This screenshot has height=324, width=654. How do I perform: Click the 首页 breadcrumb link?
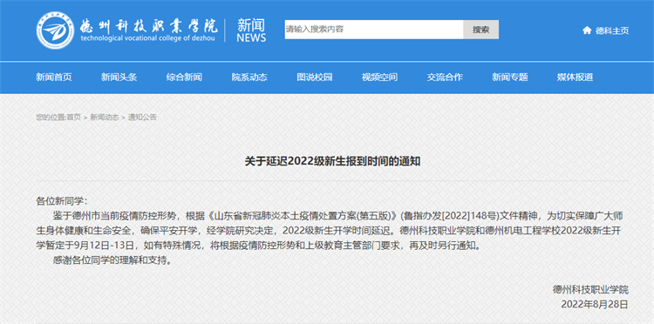tap(74, 118)
